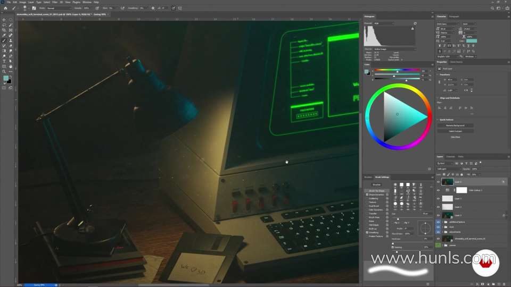Open the layer blend mode dropdown

coord(449,169)
